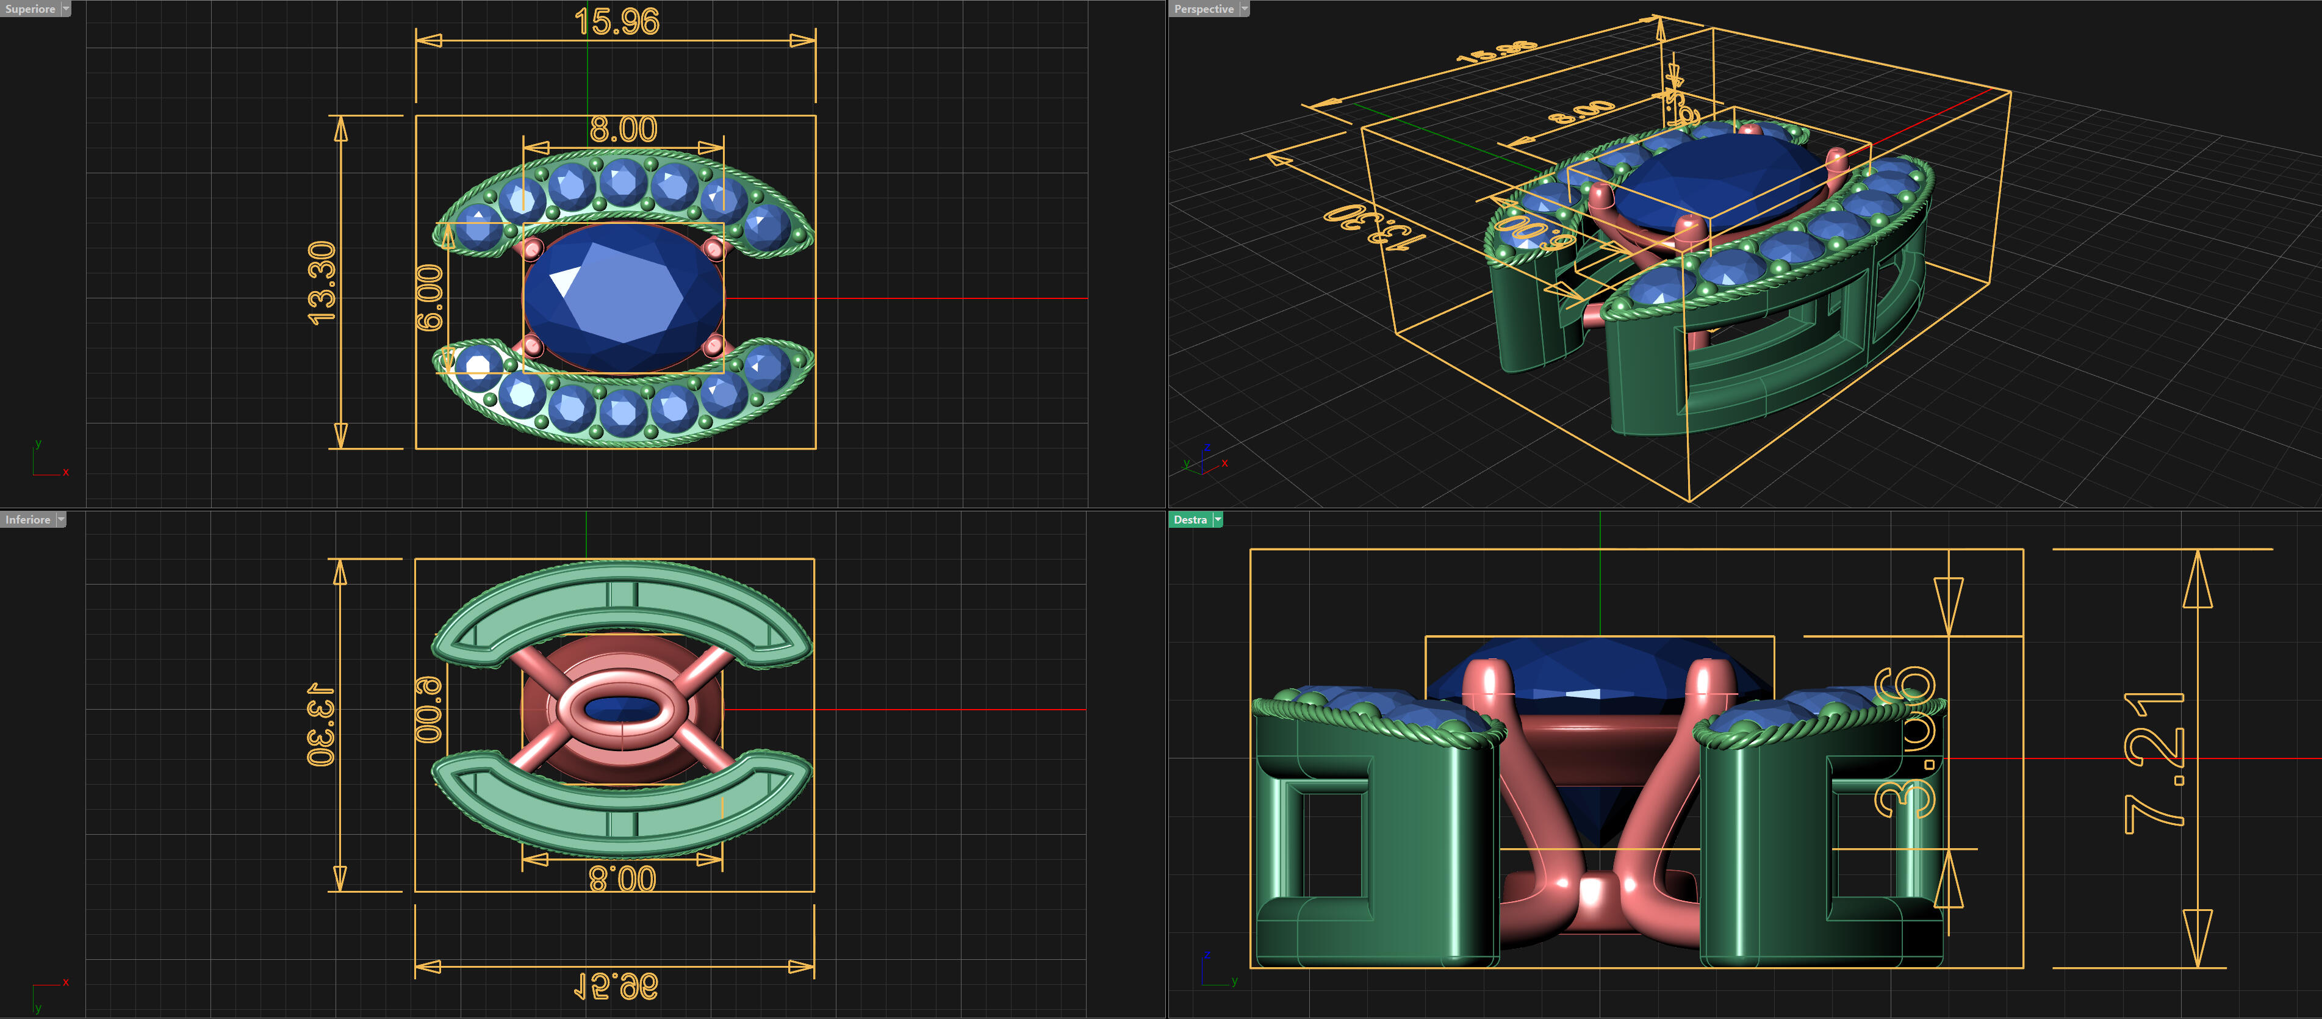Open the Destra viewport dropdown arrow

[x=1218, y=519]
